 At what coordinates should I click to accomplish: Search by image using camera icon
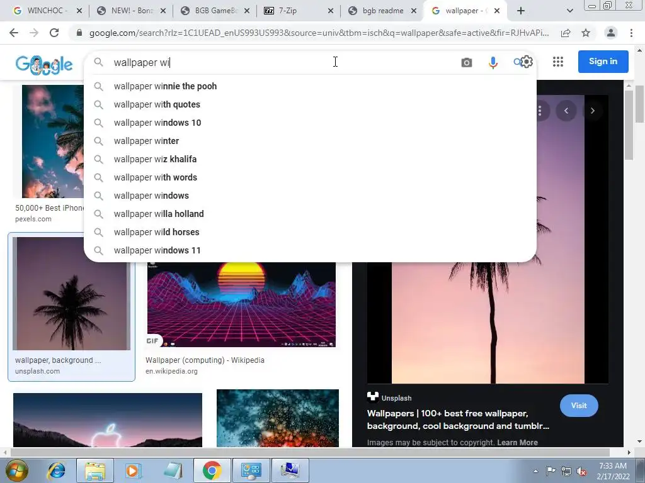click(467, 62)
